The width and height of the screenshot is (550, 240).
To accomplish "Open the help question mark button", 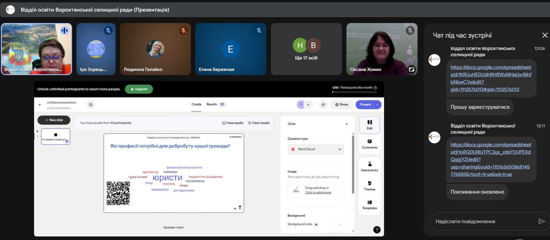I will coord(376,230).
